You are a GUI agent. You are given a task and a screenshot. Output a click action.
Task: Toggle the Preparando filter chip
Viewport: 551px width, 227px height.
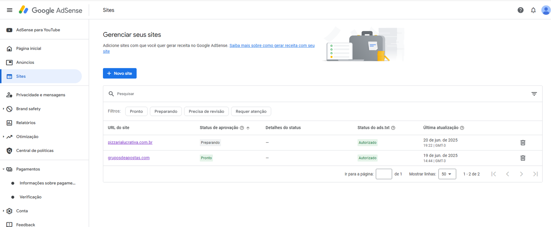coord(166,111)
